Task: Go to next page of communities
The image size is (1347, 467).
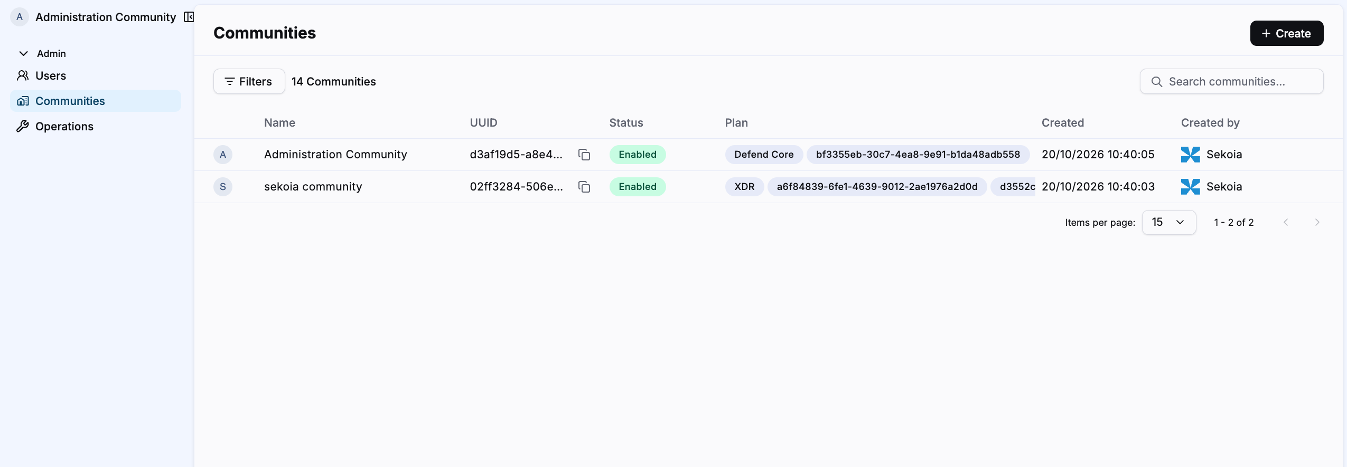Action: tap(1317, 223)
